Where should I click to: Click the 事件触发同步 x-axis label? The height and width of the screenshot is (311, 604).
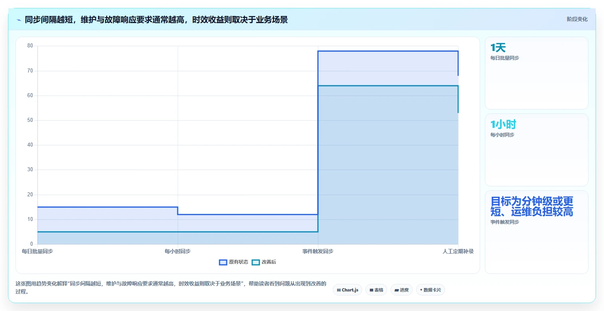click(x=318, y=251)
